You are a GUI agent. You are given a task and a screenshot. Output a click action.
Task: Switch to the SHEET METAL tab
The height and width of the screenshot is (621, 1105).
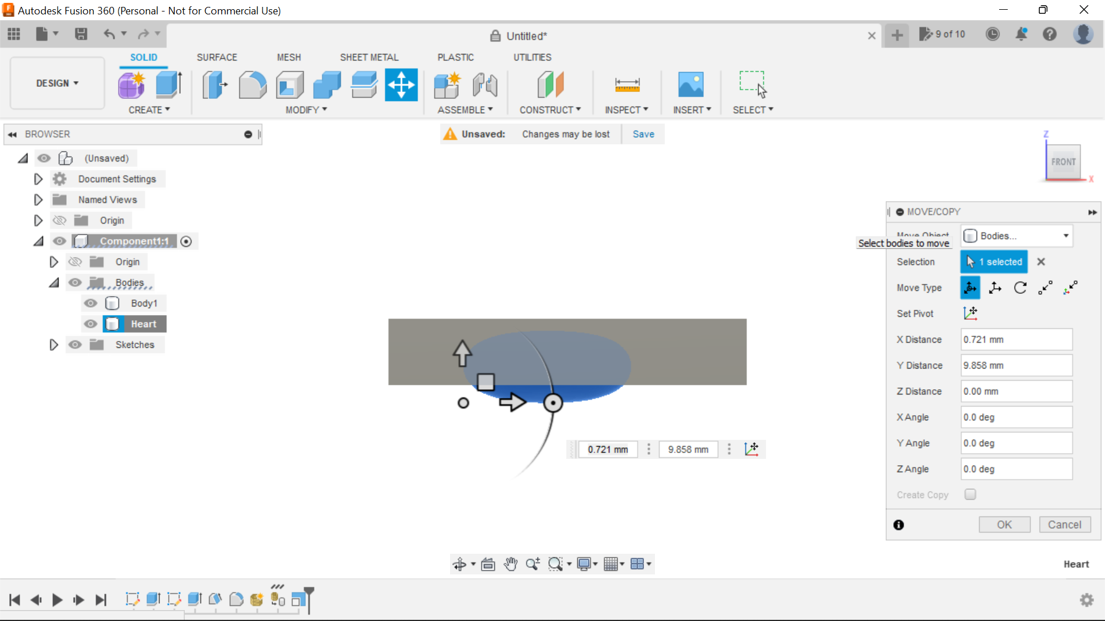click(x=369, y=57)
